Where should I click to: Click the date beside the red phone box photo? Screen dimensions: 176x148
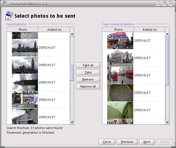click(x=142, y=75)
